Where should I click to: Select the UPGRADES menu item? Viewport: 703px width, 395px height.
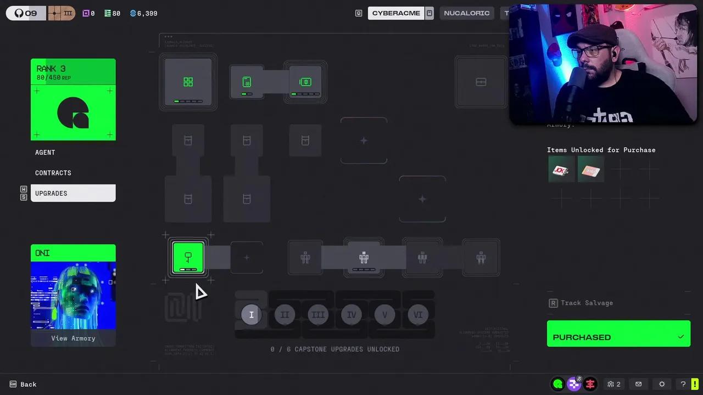(x=73, y=193)
